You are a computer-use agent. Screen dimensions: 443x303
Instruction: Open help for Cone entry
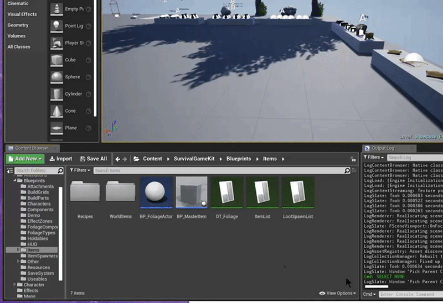(89, 111)
